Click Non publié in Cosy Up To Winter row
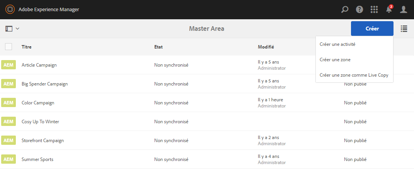Screen dimensions: 414x171 click(355, 122)
